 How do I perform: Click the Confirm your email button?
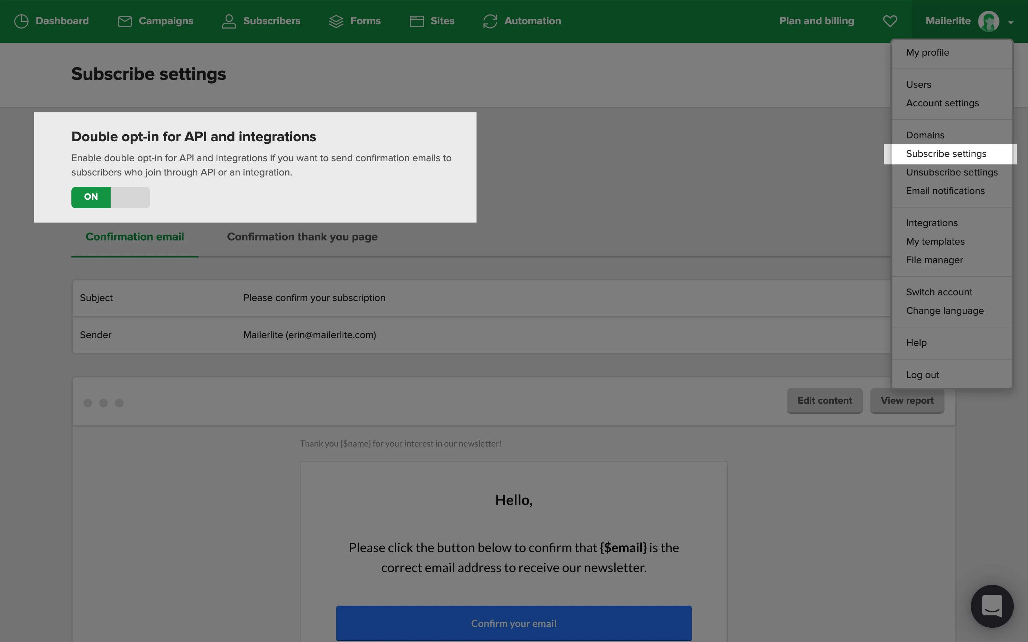pos(514,623)
